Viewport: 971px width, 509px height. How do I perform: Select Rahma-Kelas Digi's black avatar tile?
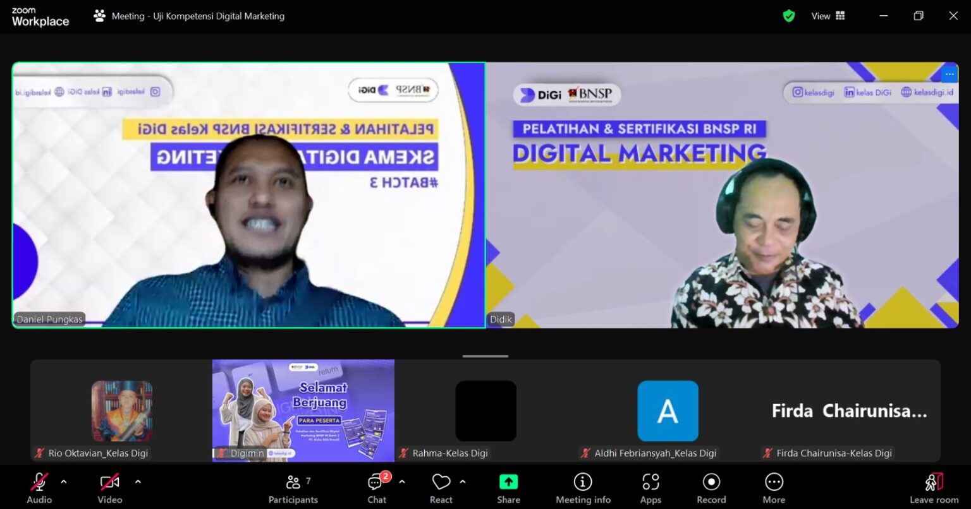click(x=485, y=410)
